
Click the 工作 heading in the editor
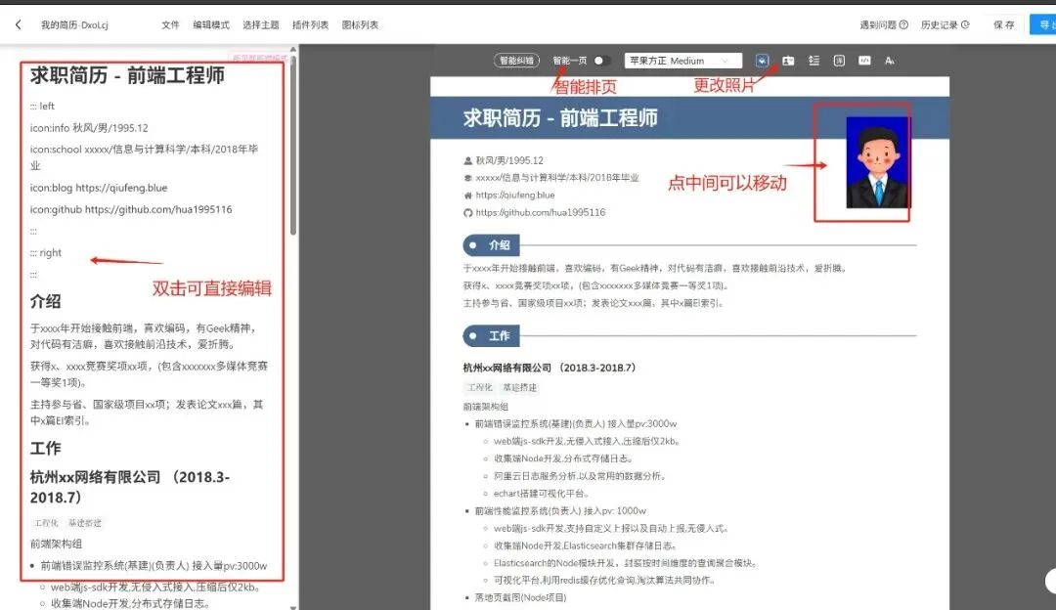click(45, 448)
